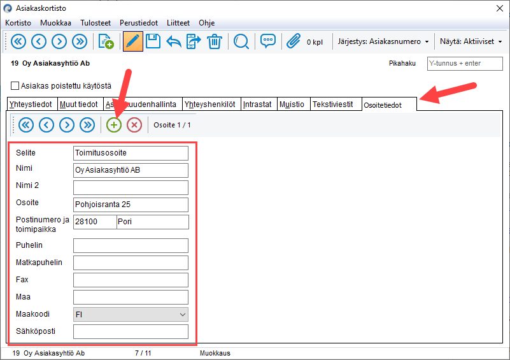The image size is (510, 360).
Task: Open Näytä: Aktiiviset dropdown
Action: click(471, 41)
